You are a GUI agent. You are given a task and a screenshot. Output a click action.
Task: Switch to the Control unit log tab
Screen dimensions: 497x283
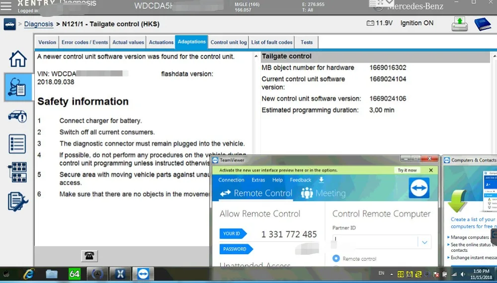229,42
